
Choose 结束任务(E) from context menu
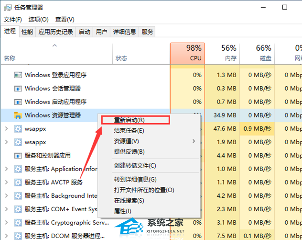tap(149, 131)
